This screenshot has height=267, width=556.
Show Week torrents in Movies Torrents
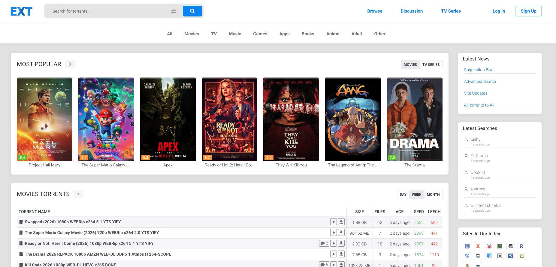(416, 195)
